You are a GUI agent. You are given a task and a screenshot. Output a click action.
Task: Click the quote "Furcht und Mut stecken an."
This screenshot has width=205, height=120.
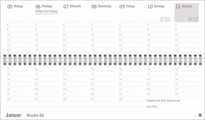tap(163, 100)
